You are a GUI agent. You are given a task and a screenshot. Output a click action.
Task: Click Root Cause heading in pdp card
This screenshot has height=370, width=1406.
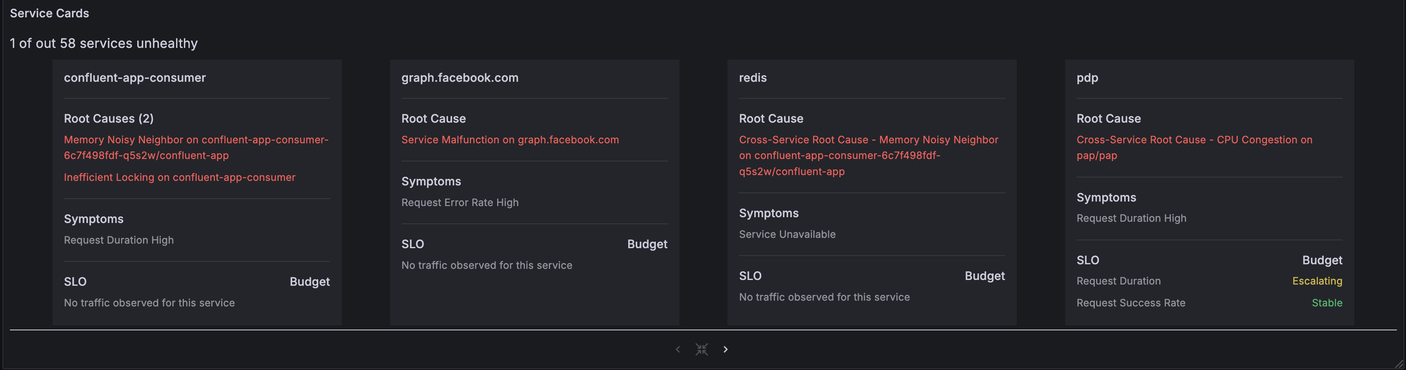pos(1108,119)
